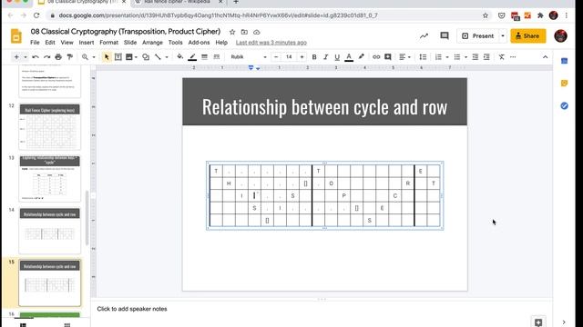Screen dimensions: 583x327
Task: Open the Rubik font dropdown
Action: pos(249,57)
